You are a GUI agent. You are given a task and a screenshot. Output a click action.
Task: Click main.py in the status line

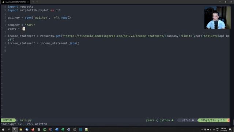(x=26, y=120)
